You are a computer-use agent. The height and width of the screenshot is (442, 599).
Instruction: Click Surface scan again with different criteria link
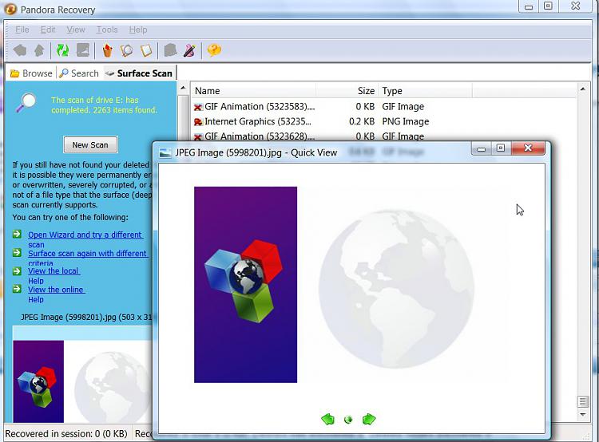tap(88, 258)
